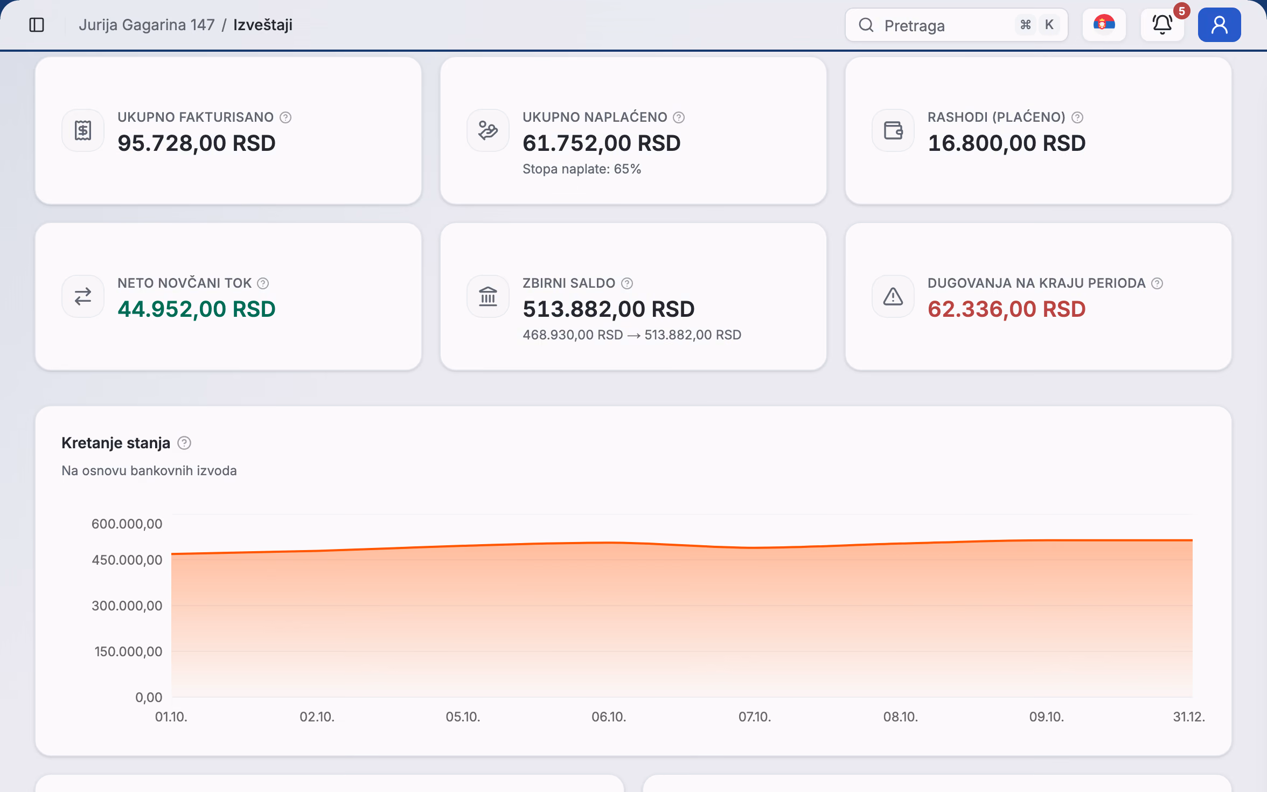Viewport: 1267px width, 792px height.
Task: Show help for Ukupno fakturisano
Action: [286, 117]
